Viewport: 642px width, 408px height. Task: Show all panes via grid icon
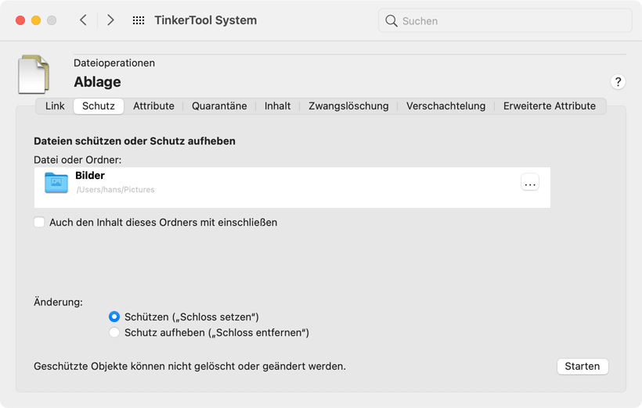click(139, 20)
